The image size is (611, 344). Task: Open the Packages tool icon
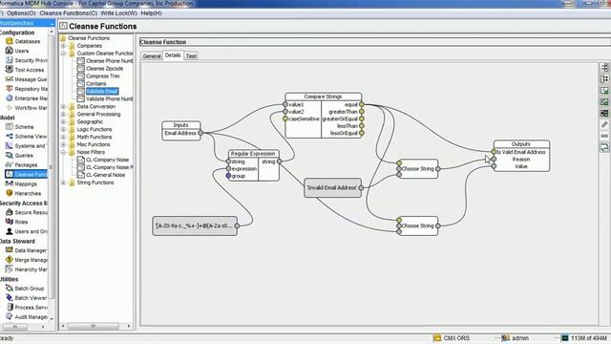[x=10, y=164]
